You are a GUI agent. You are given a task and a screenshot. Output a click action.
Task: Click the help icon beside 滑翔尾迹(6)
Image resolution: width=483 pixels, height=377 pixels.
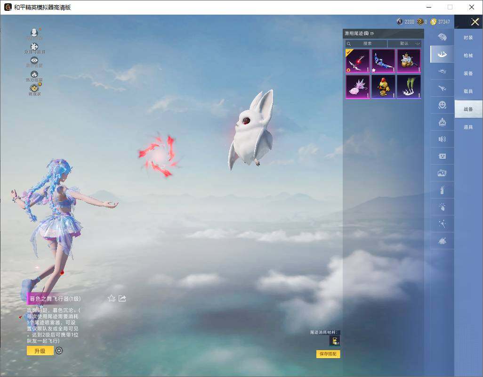click(372, 33)
